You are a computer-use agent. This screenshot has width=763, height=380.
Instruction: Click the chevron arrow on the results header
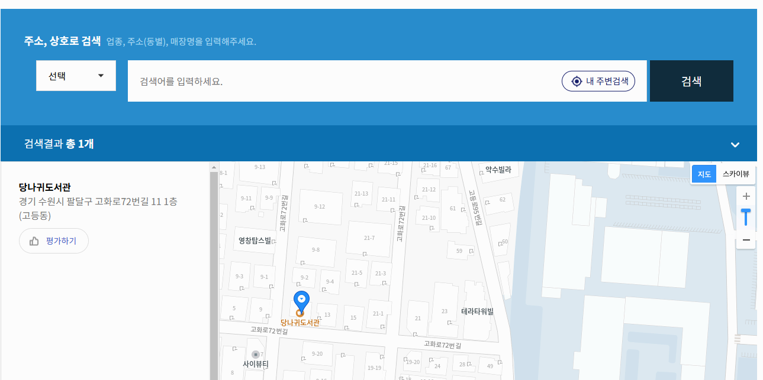tap(735, 144)
